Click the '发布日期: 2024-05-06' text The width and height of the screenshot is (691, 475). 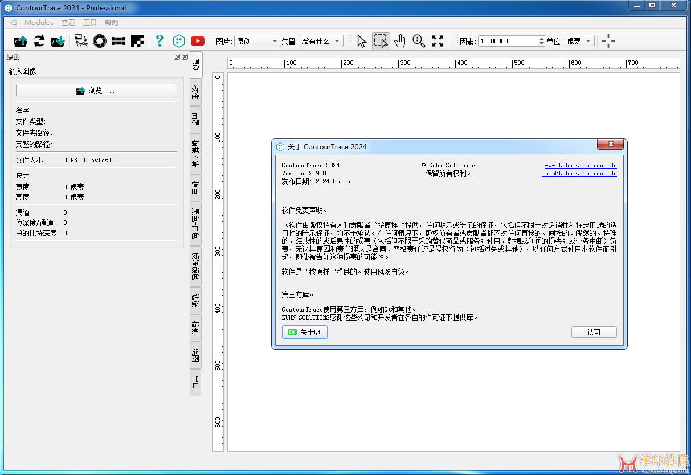[x=316, y=181]
